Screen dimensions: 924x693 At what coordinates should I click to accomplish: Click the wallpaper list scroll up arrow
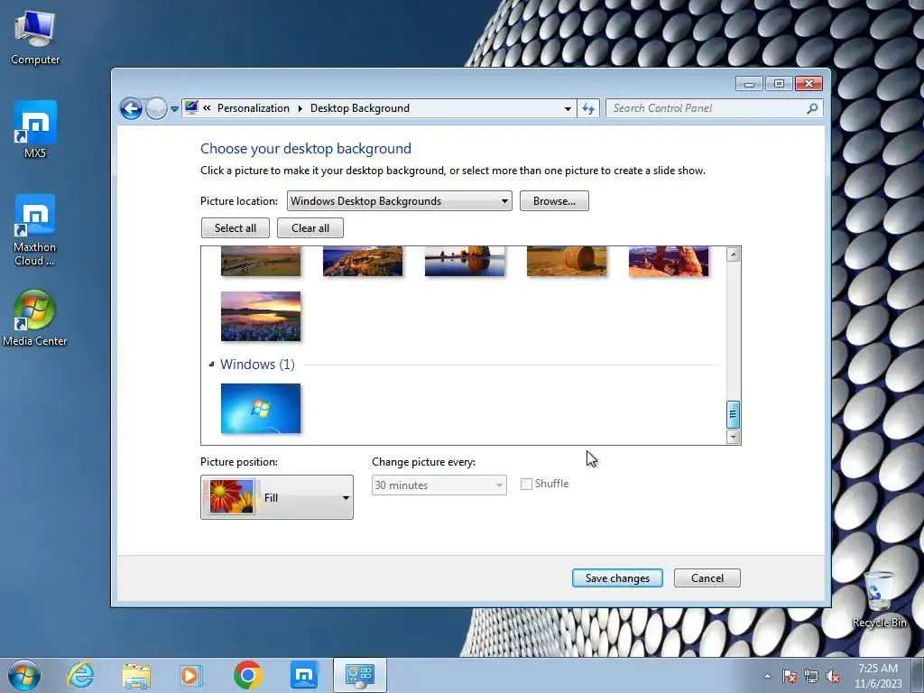[733, 254]
